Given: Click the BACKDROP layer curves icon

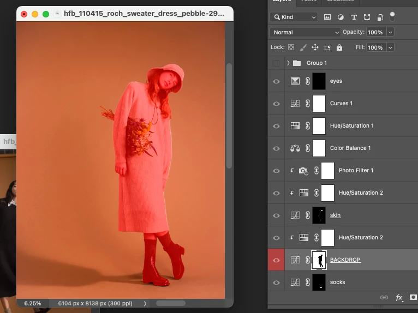Looking at the screenshot, I should coord(295,260).
